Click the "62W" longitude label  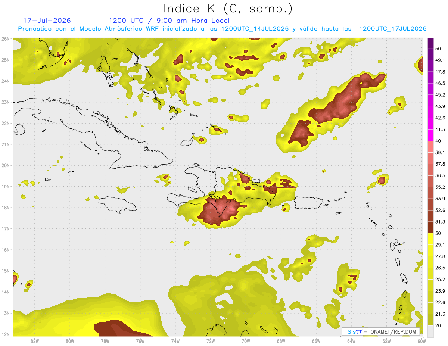pos(386,341)
